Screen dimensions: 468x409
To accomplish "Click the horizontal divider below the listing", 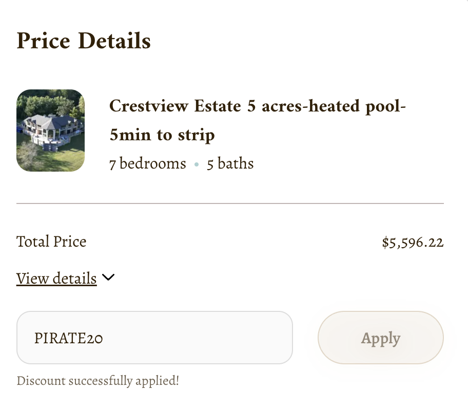I will click(x=230, y=203).
